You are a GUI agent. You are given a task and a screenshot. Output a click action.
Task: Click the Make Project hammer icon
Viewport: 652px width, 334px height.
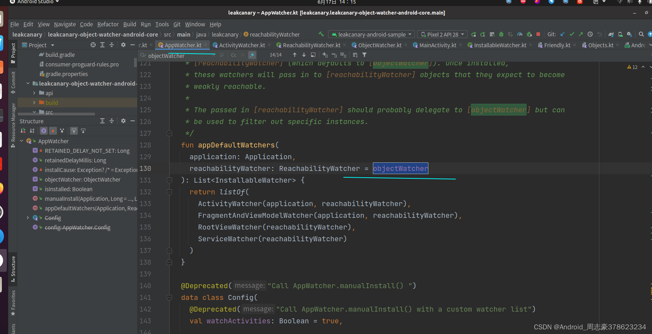click(x=321, y=34)
